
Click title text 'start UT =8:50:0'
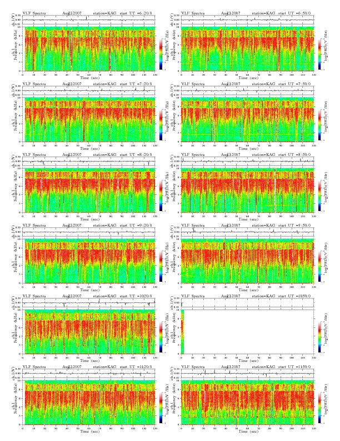coord(294,154)
